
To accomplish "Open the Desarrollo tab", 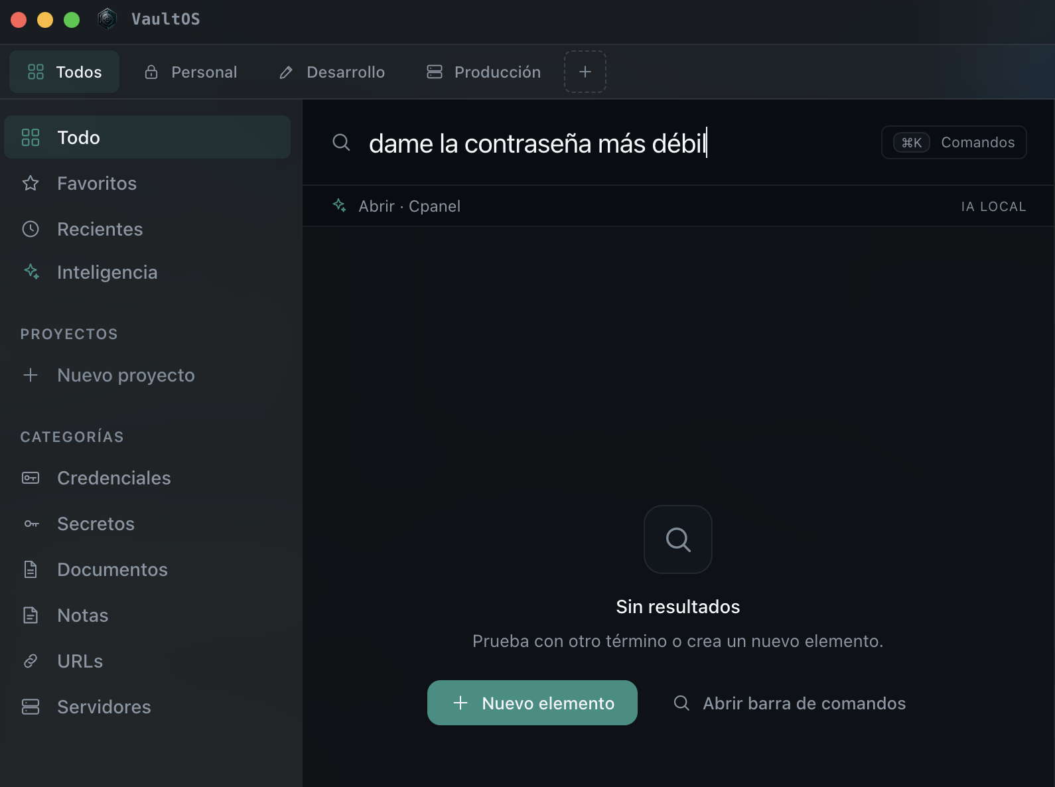I will coord(332,72).
